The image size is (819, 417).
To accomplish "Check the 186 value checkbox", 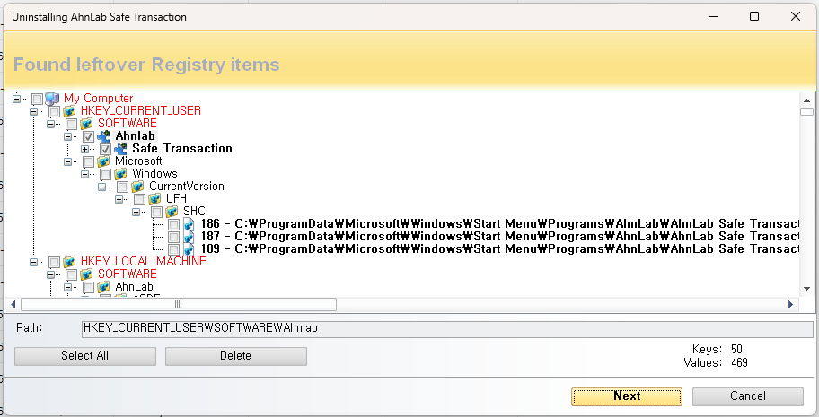I will pos(173,224).
